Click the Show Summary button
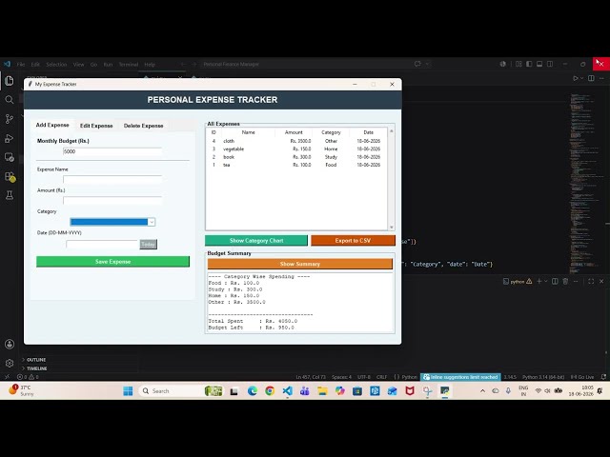The image size is (610, 457). [300, 264]
